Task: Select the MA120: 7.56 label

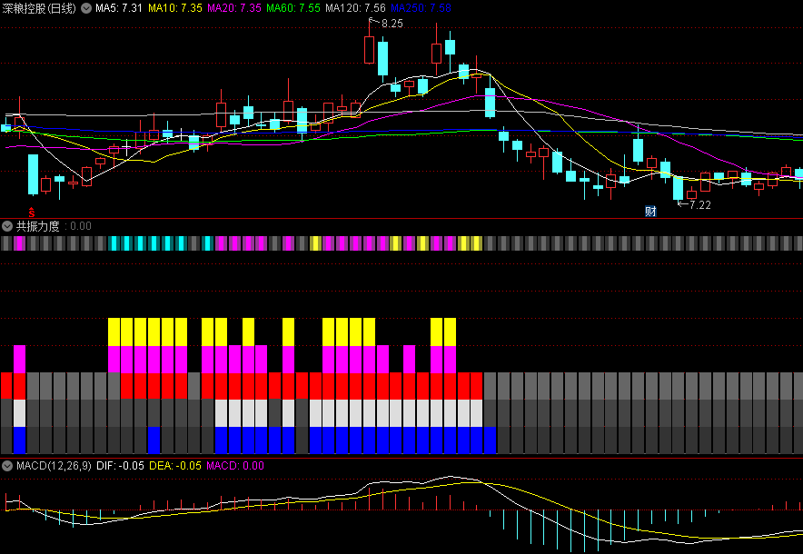Action: point(355,8)
